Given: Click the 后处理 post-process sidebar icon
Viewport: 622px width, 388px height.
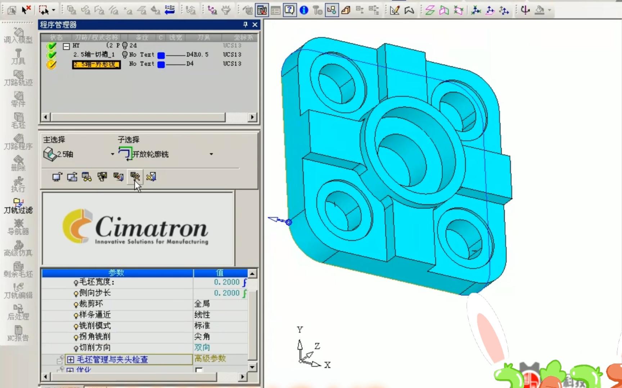Looking at the screenshot, I should coord(18,311).
